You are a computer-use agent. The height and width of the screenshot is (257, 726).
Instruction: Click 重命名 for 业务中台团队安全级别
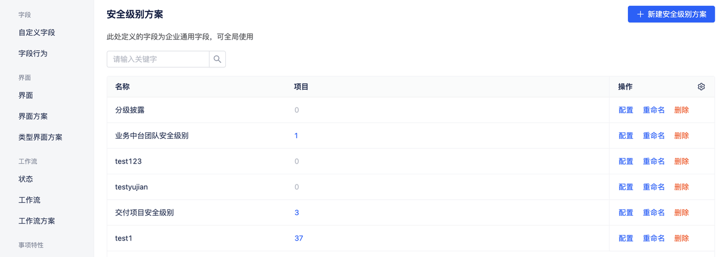coord(653,136)
